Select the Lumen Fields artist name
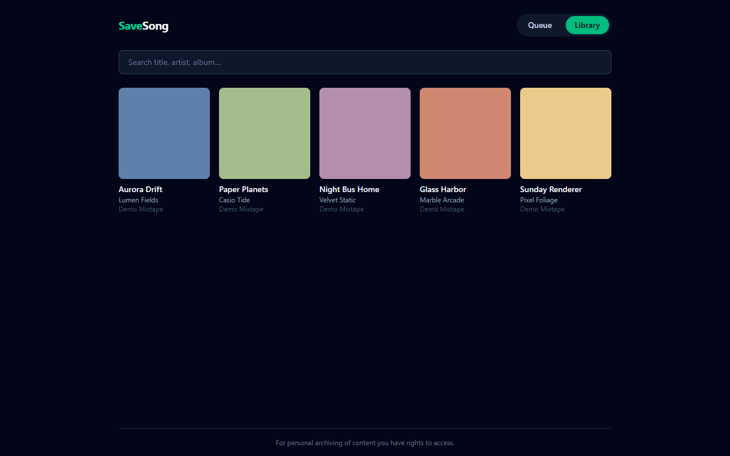This screenshot has width=730, height=456. (x=139, y=200)
